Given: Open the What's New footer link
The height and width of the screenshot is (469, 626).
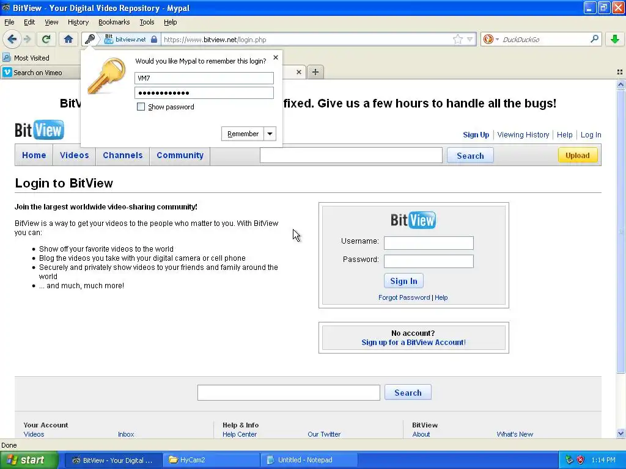Looking at the screenshot, I should tap(515, 434).
